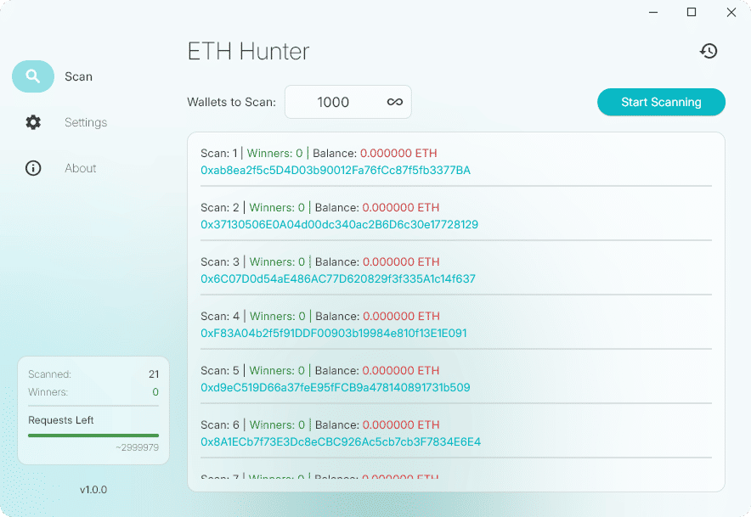Screen dimensions: 751x517
Task: Click the sidebar Winners count 0
Action: pos(155,392)
